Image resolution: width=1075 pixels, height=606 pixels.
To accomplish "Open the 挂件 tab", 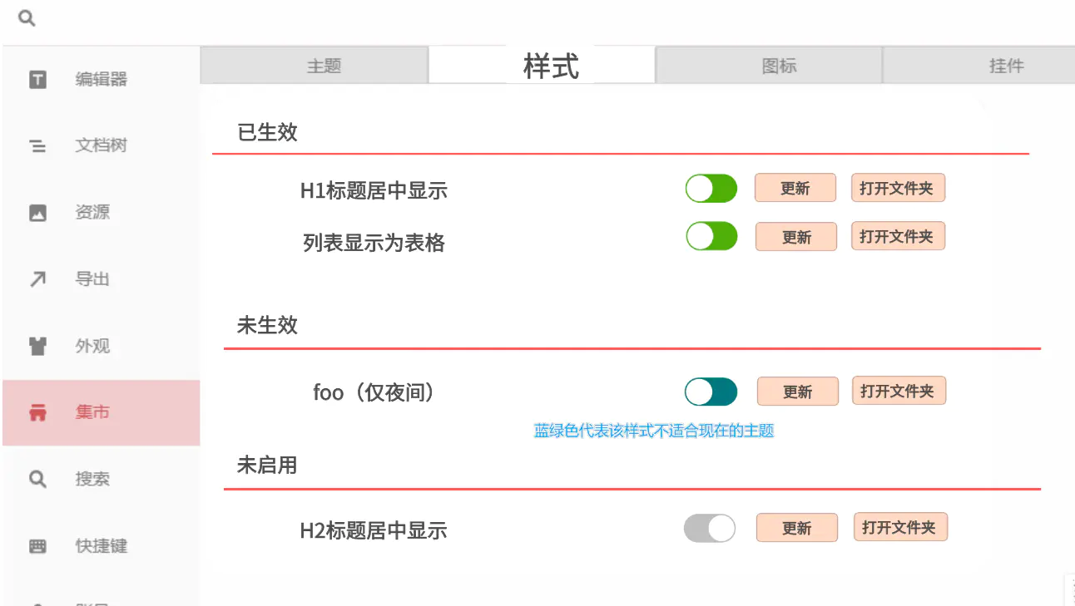I will click(x=1005, y=66).
